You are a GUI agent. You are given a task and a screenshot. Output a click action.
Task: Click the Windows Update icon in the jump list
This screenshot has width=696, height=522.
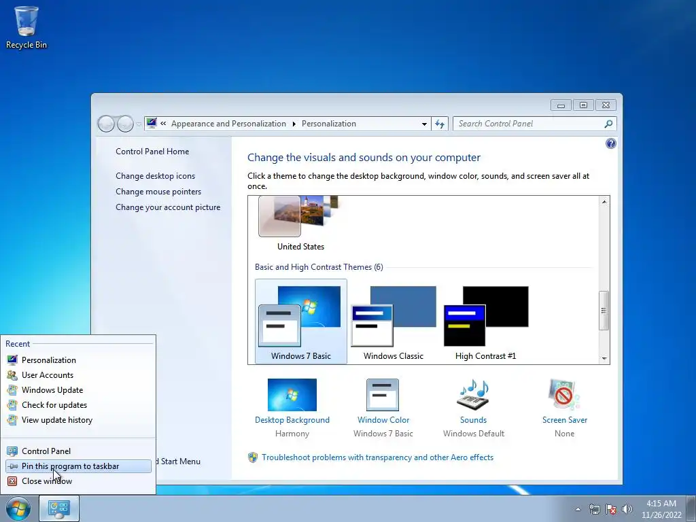click(12, 390)
